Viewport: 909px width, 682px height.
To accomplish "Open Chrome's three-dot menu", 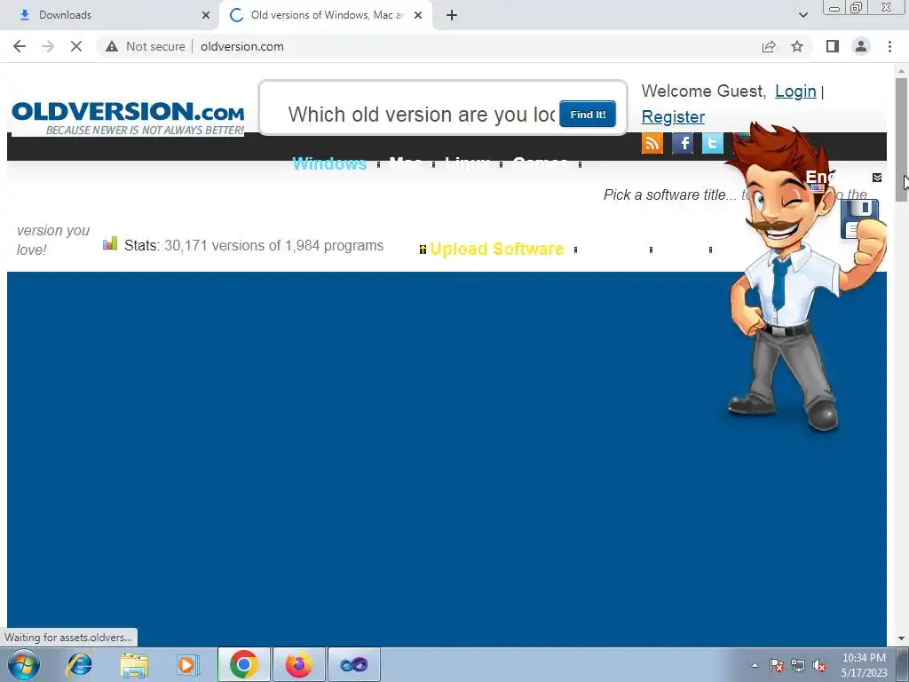I will pos(889,46).
